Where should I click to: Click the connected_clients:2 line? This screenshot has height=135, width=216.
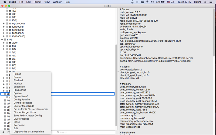pos(131,70)
